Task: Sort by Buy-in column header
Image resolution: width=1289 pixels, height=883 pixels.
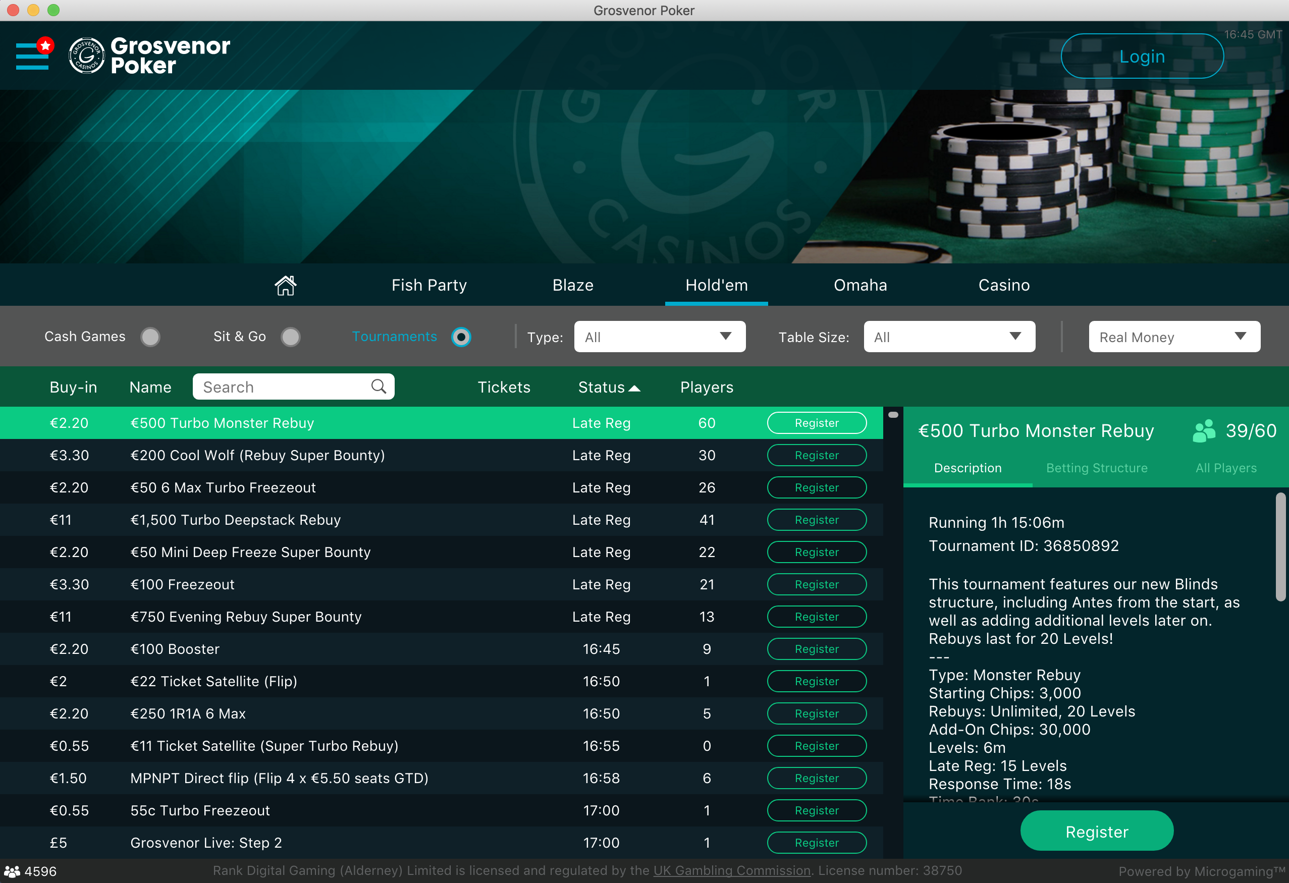Action: pos(73,387)
